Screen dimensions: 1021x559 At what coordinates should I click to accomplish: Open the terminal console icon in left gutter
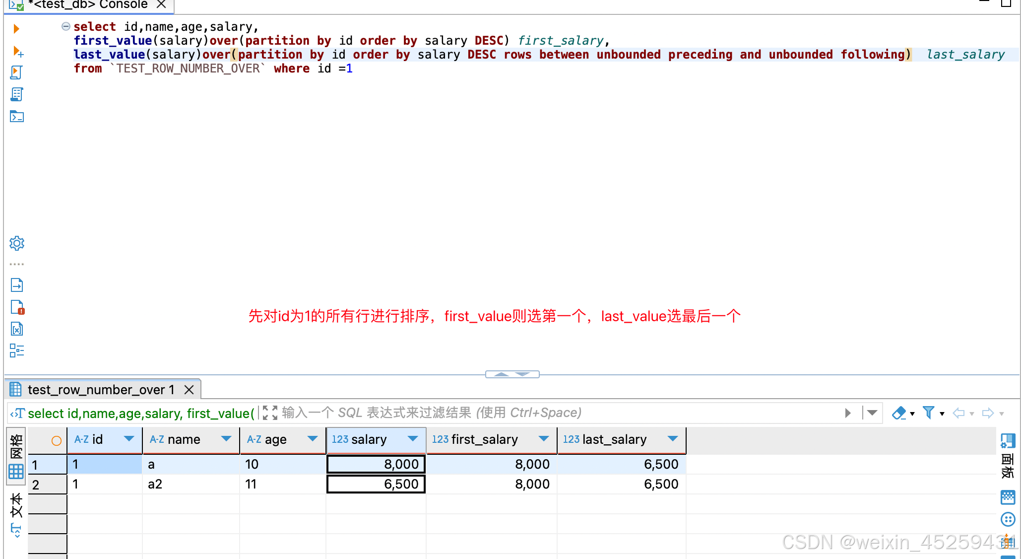pos(17,117)
